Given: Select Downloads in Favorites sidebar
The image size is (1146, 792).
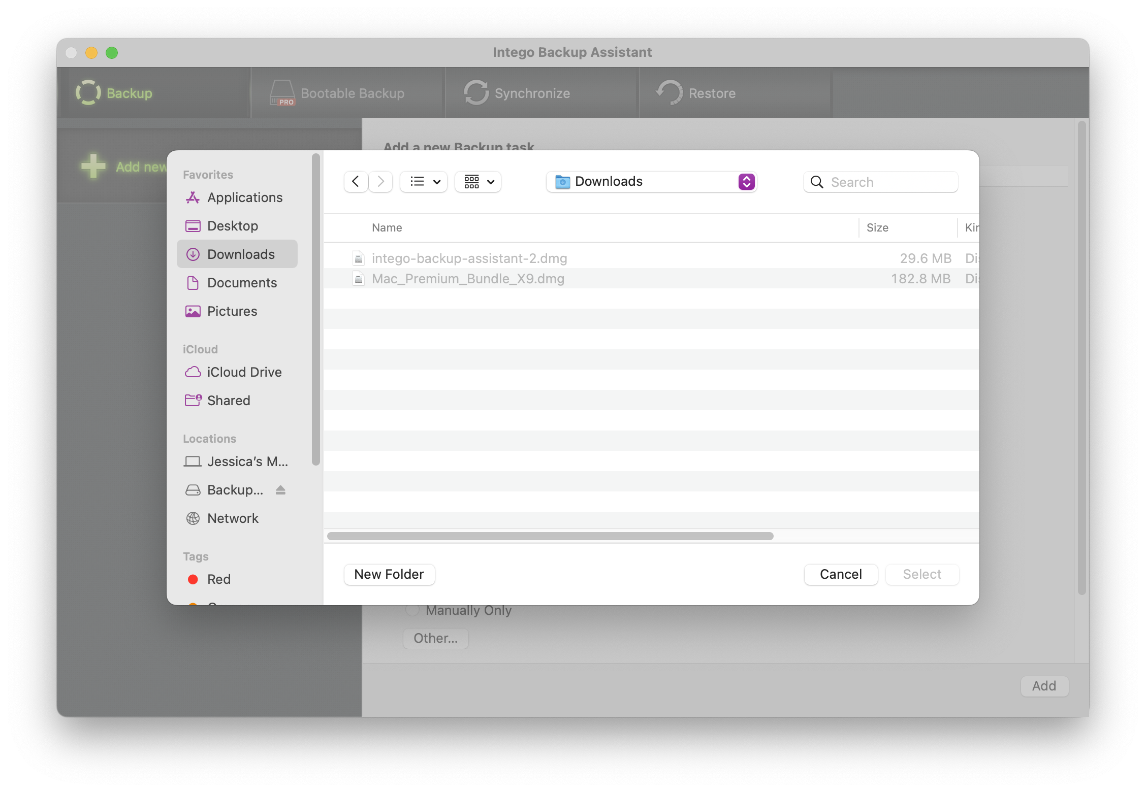Looking at the screenshot, I should (x=237, y=254).
